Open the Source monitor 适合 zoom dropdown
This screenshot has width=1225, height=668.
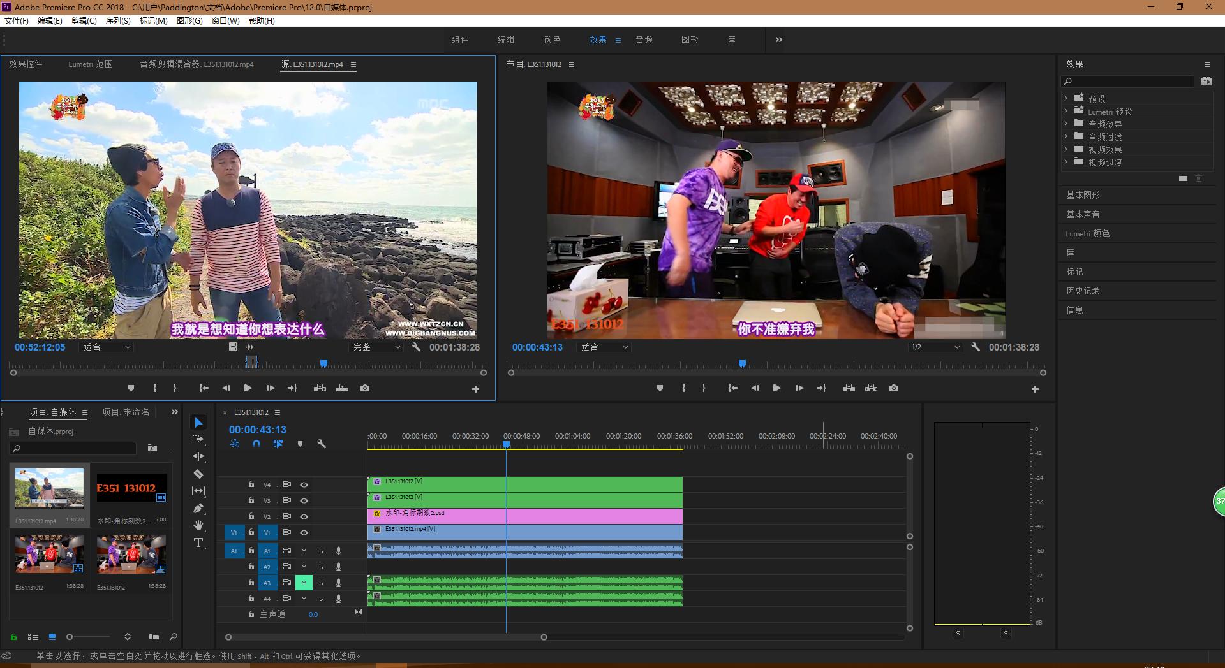[107, 347]
